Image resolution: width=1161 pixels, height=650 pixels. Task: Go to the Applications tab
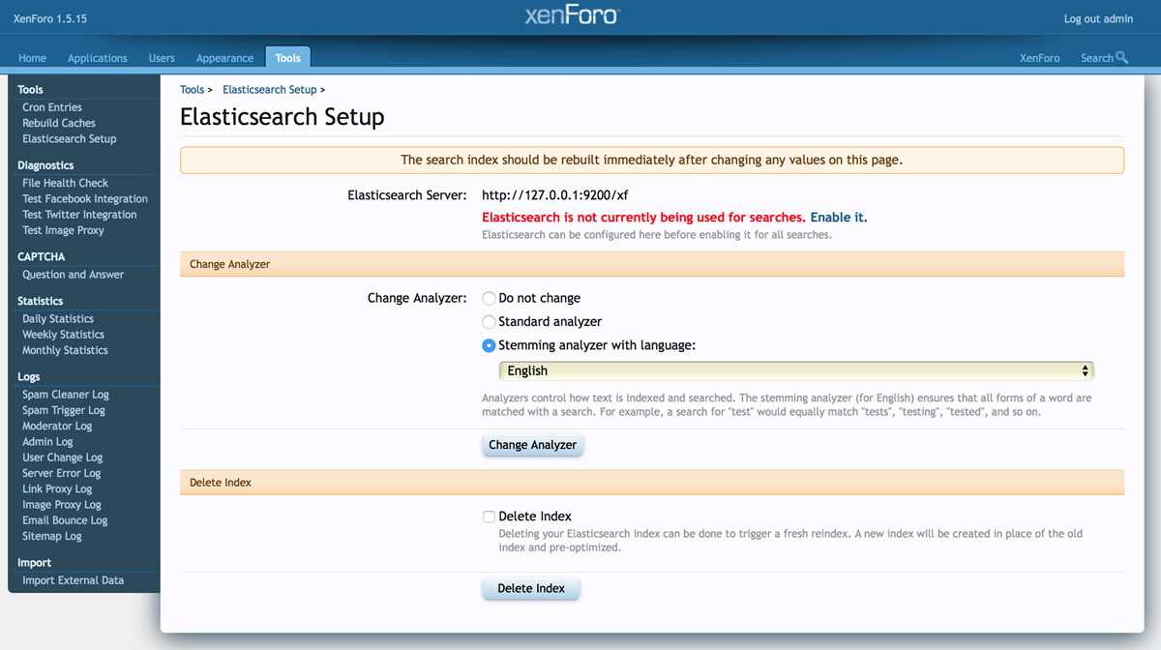click(97, 58)
